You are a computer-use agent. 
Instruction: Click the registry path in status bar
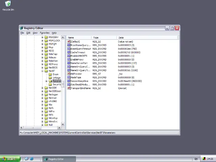[x=67, y=133]
